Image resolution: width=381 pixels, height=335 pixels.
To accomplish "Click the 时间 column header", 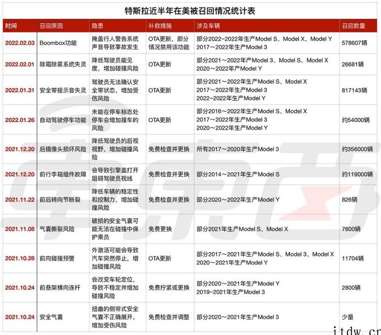I will coord(11,26).
